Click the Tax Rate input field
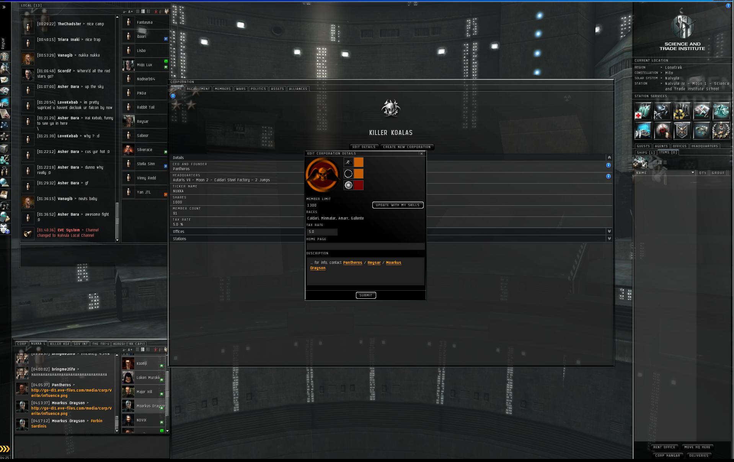This screenshot has height=462, width=734. click(322, 232)
